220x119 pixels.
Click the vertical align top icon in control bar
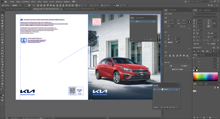click(48, 5)
